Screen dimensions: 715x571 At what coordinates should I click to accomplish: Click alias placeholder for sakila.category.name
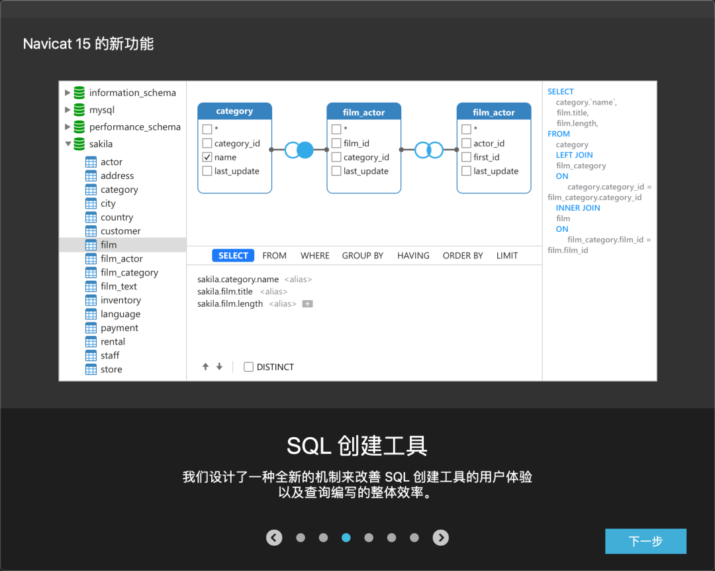point(298,280)
